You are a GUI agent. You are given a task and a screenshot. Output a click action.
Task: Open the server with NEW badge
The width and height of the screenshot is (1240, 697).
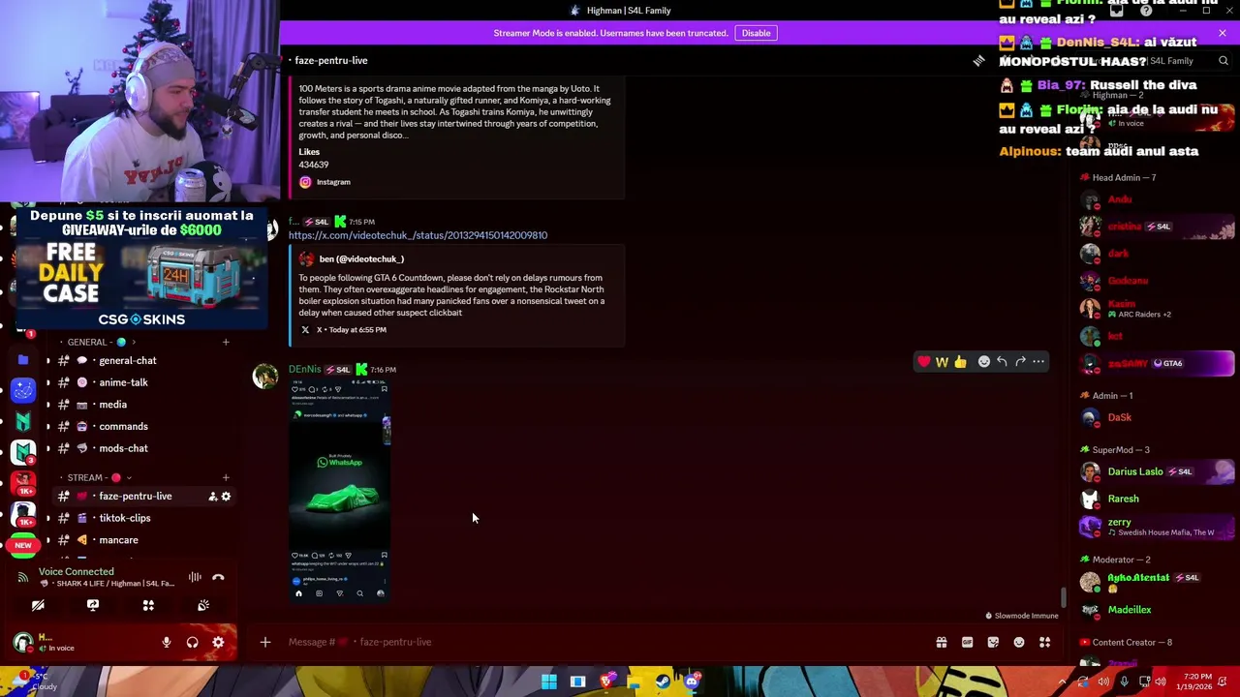pyautogui.click(x=23, y=545)
